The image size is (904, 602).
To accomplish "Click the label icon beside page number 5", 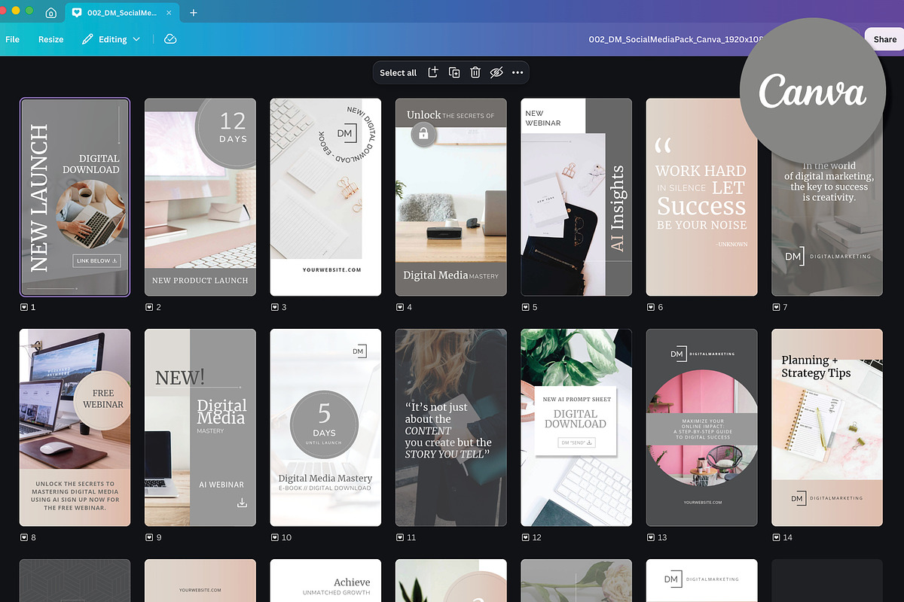I will (x=526, y=307).
